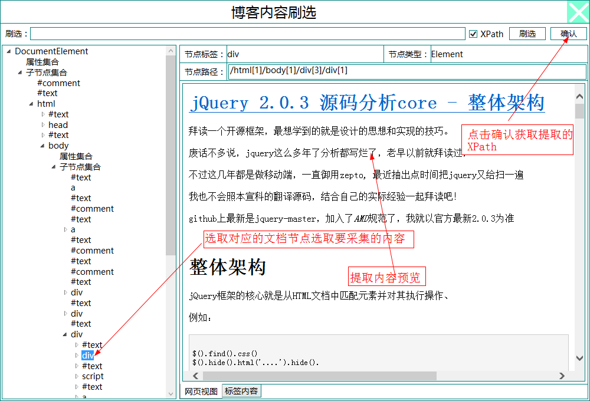Select the script node in the tree
Screen dimensions: 590x401
coord(93,377)
